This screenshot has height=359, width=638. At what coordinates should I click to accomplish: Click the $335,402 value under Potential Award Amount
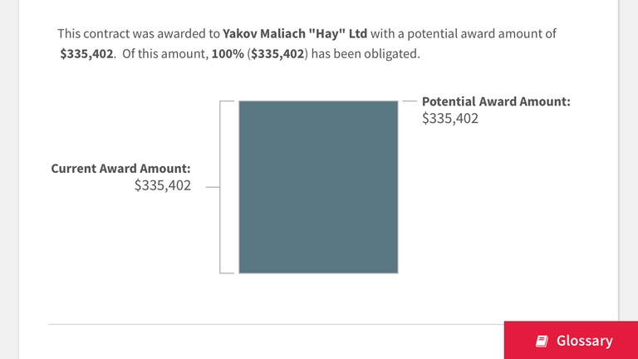point(450,119)
